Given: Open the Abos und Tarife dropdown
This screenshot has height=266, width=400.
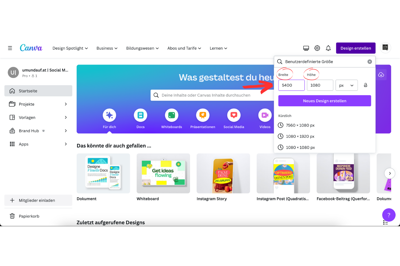Looking at the screenshot, I should (184, 48).
